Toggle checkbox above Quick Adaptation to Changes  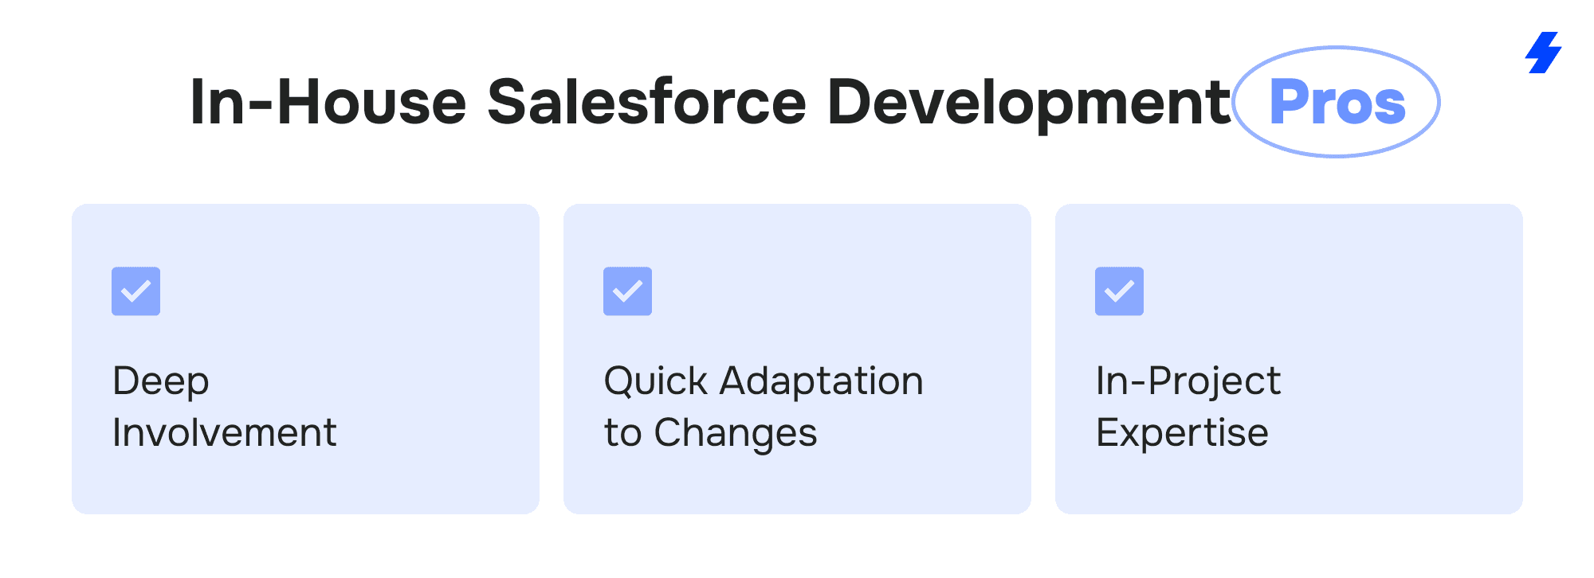[627, 291]
